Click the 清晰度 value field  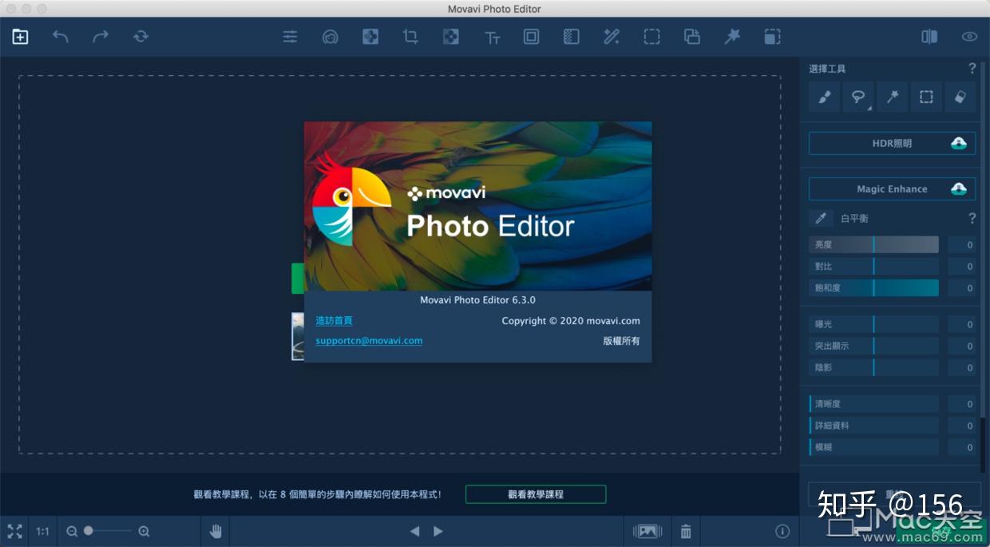962,404
